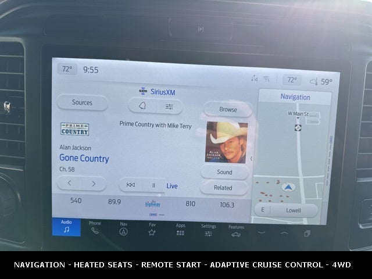Open Related content
The width and height of the screenshot is (372, 279).
223,188
